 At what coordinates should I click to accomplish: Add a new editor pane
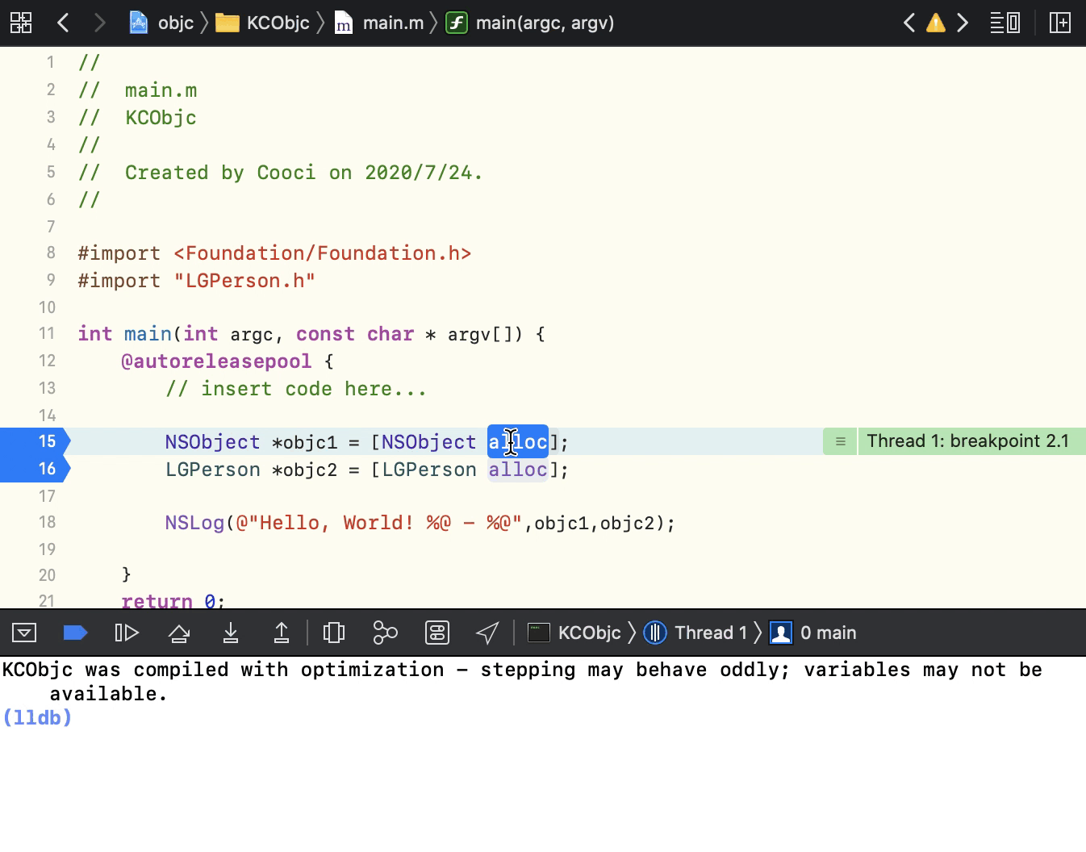pos(1060,23)
